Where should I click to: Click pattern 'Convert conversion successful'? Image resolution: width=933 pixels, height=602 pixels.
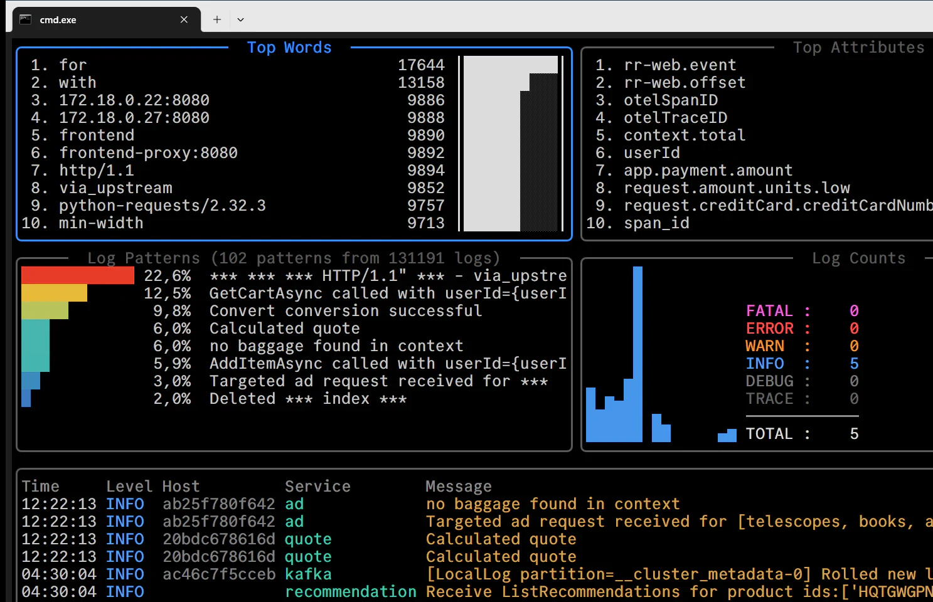(346, 311)
